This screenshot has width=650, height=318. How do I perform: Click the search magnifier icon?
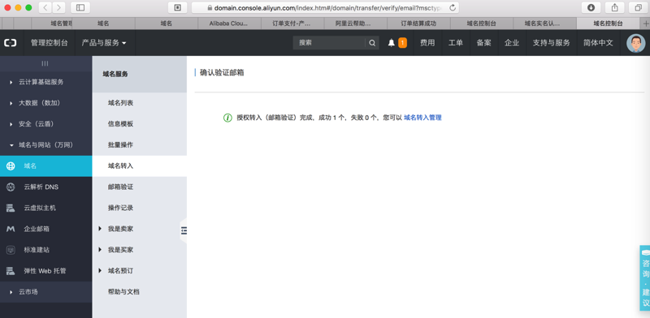[x=372, y=43]
